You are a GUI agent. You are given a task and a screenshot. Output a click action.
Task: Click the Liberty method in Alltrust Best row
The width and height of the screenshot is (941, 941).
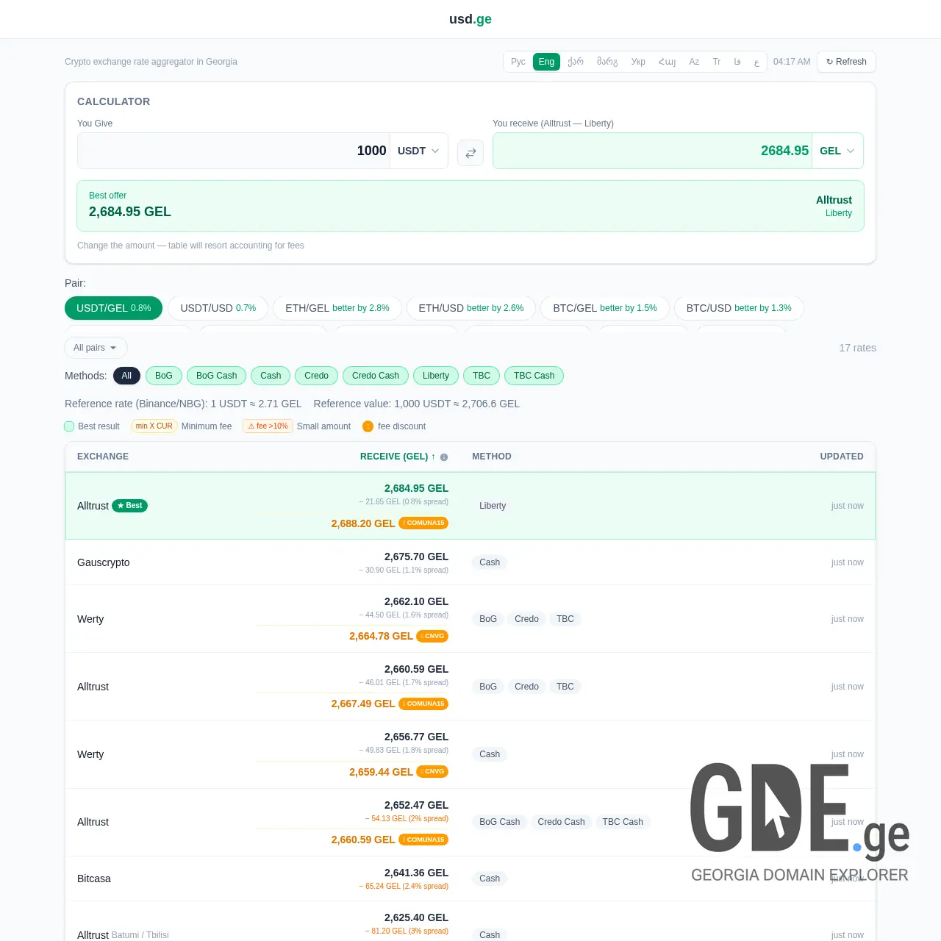click(493, 506)
